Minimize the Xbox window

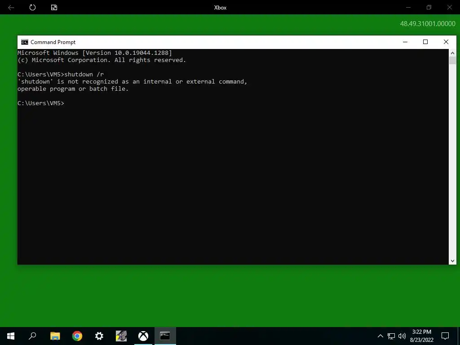[408, 7]
